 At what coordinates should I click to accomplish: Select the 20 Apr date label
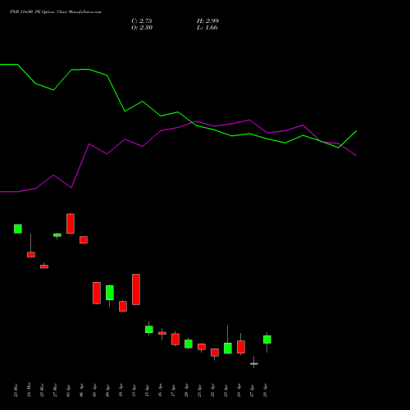186,390
